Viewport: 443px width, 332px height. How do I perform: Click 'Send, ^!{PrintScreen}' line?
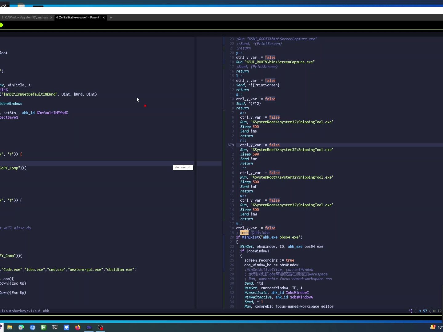[258, 85]
